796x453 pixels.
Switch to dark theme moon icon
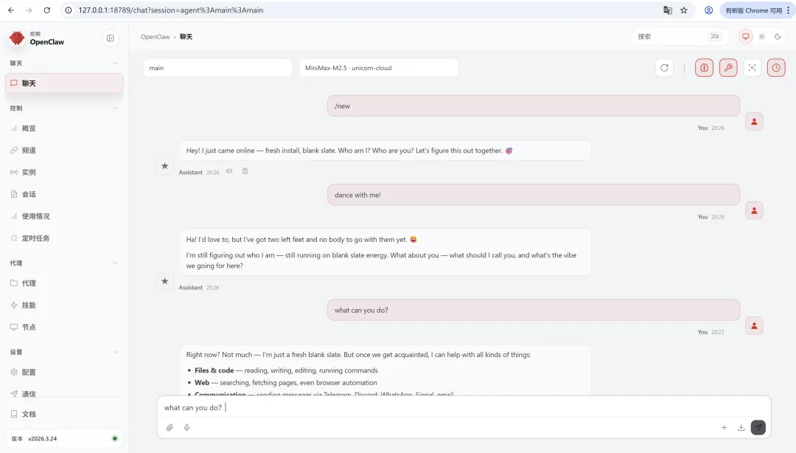point(778,36)
